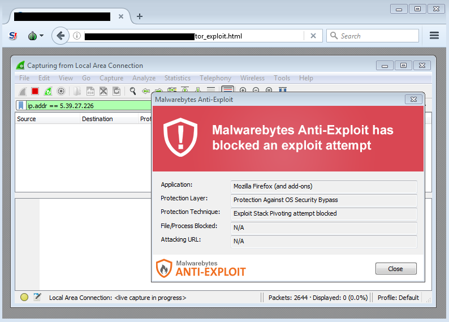Viewport: 449px width, 322px height.
Task: Click Exploit Stack Pivoting attempt blocked field
Action: tap(323, 214)
